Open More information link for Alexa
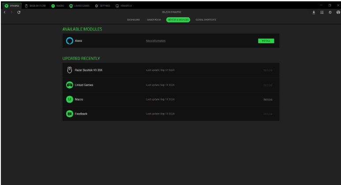341x185 pixels. pos(155,41)
